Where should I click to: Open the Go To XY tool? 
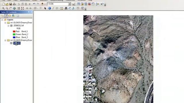pyautogui.click(x=73, y=8)
